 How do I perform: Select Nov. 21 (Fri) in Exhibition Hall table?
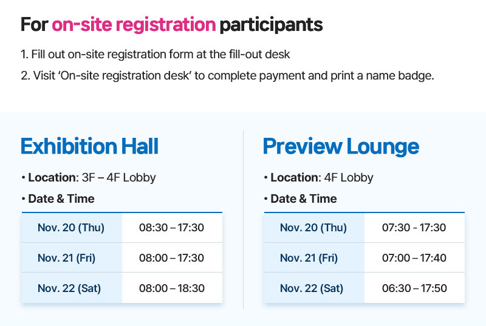66,258
